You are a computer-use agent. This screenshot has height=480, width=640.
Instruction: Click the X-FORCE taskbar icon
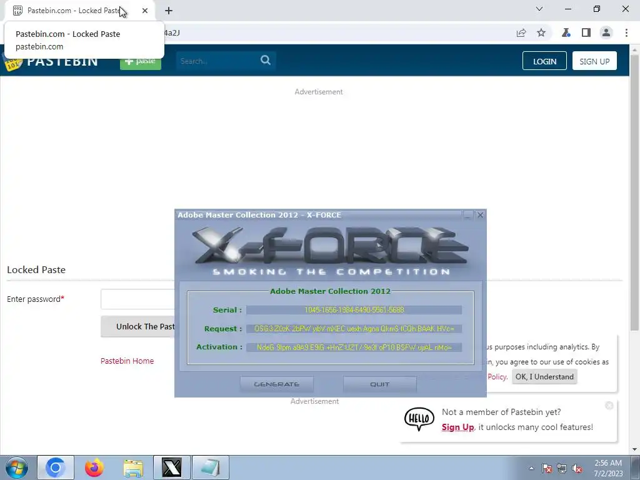point(172,467)
